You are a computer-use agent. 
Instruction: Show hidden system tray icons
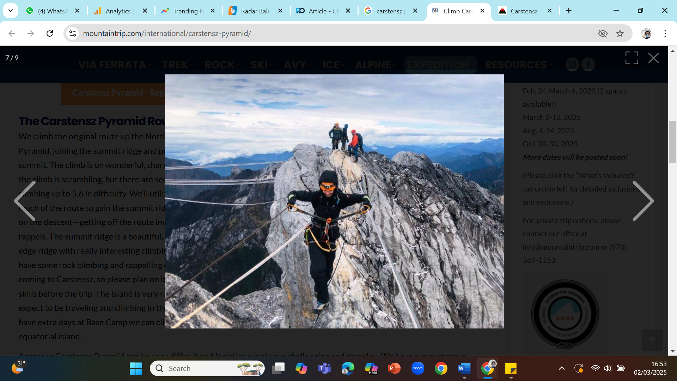562,369
